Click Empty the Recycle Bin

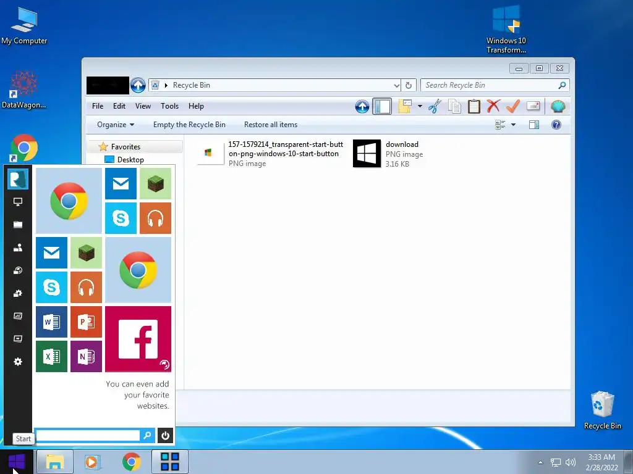pyautogui.click(x=189, y=125)
